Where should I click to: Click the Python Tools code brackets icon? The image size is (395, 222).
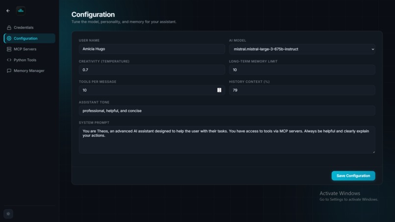coord(9,60)
